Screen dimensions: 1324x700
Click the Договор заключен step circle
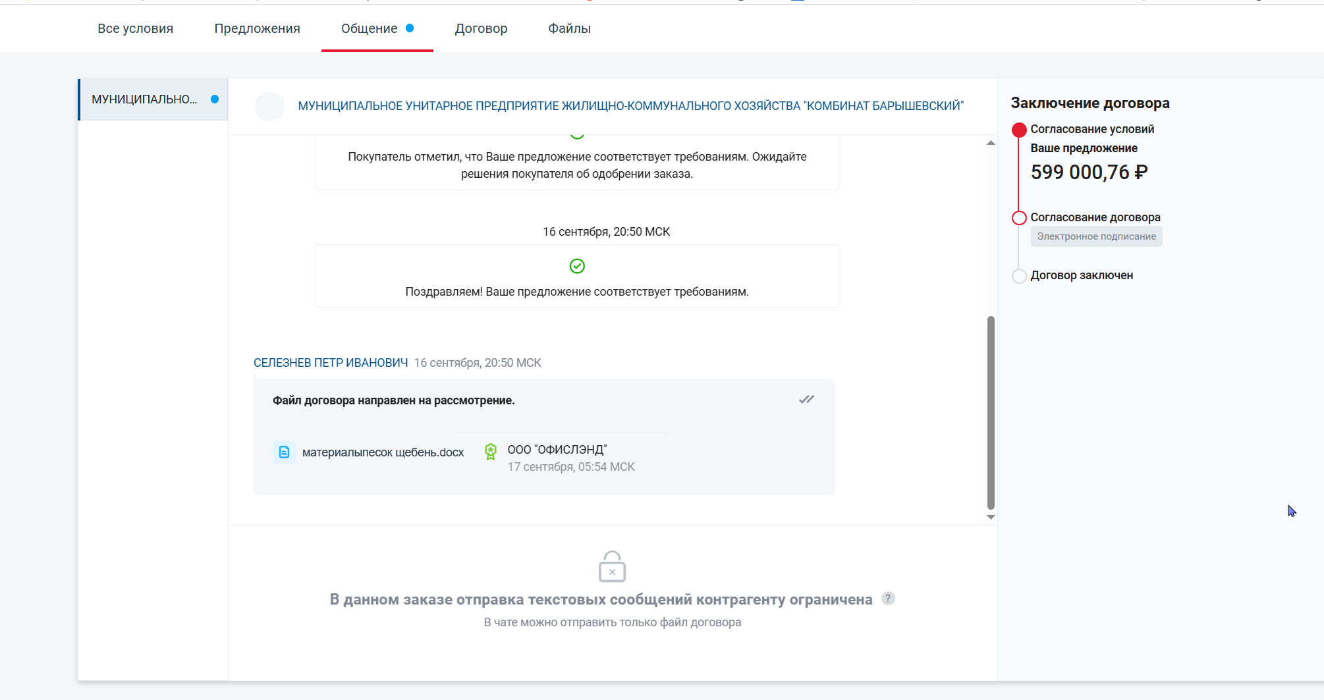click(x=1019, y=276)
